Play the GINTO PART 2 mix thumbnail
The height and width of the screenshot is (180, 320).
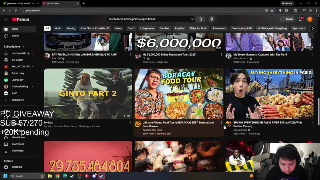(x=88, y=94)
